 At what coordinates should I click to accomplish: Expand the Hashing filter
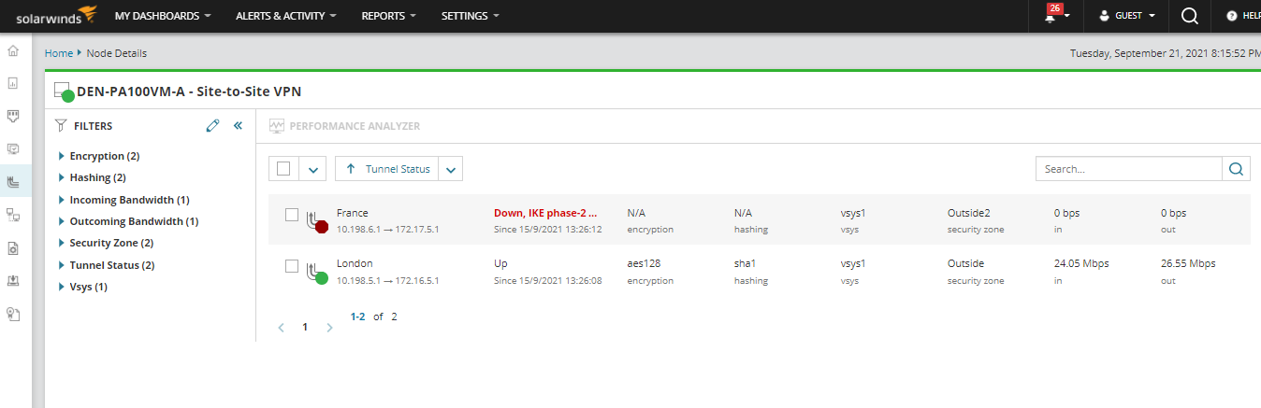click(62, 177)
